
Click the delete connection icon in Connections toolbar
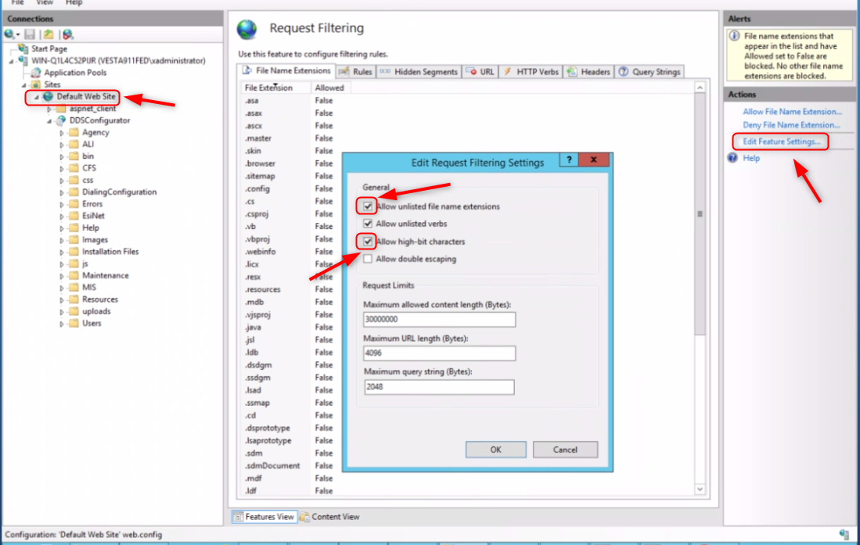pos(67,34)
